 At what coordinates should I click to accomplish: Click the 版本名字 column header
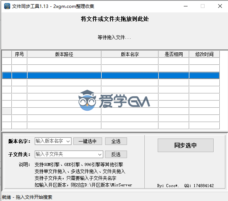(x=130, y=54)
